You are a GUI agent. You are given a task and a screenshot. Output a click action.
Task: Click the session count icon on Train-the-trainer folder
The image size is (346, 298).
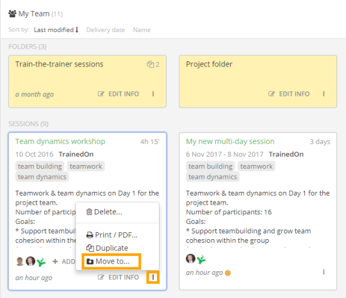pyautogui.click(x=151, y=65)
